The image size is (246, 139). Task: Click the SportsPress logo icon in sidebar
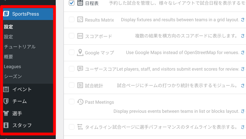(x=6, y=14)
